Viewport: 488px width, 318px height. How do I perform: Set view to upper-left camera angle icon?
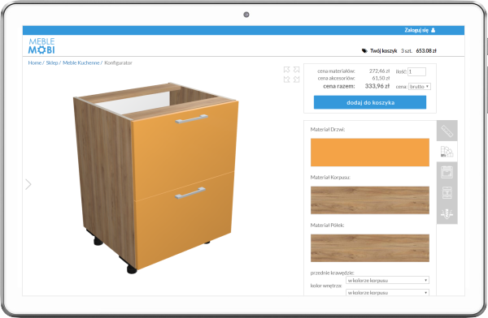pyautogui.click(x=286, y=70)
